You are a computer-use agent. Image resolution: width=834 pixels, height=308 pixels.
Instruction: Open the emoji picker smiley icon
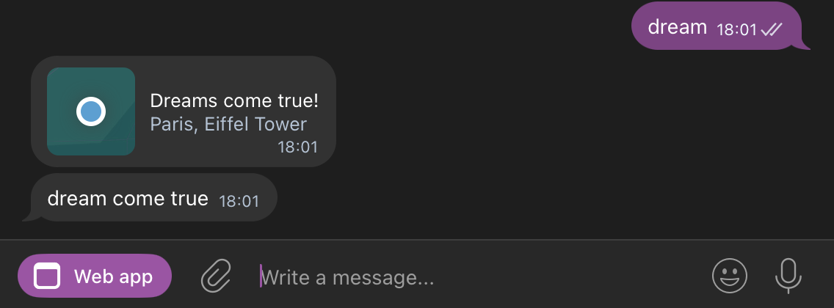point(730,276)
